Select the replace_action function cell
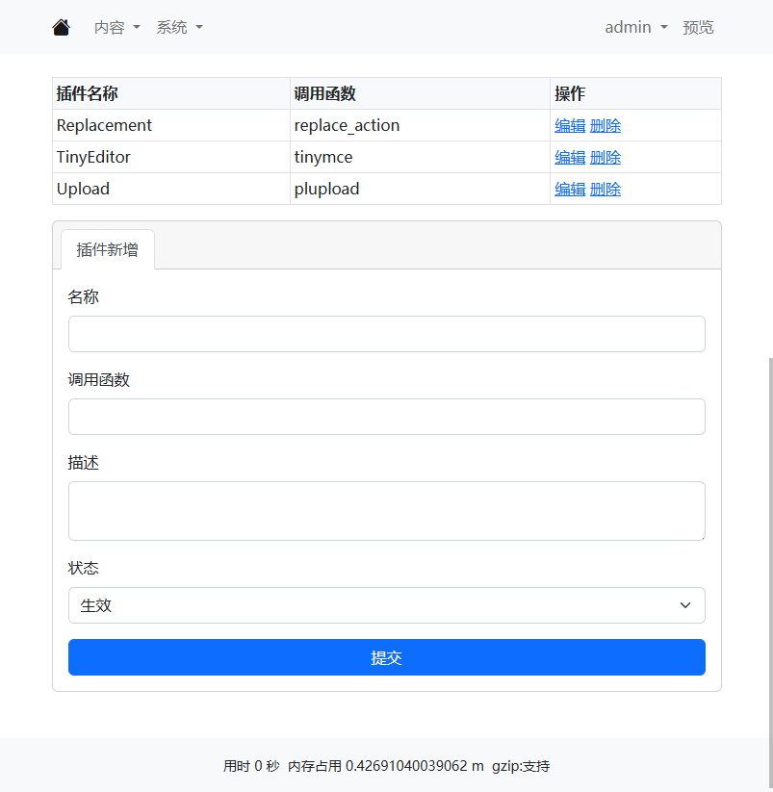This screenshot has width=773, height=792. click(x=420, y=125)
